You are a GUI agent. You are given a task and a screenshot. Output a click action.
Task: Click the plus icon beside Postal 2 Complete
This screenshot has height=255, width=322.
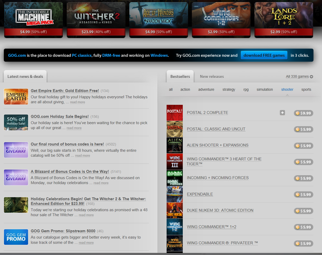282,113
